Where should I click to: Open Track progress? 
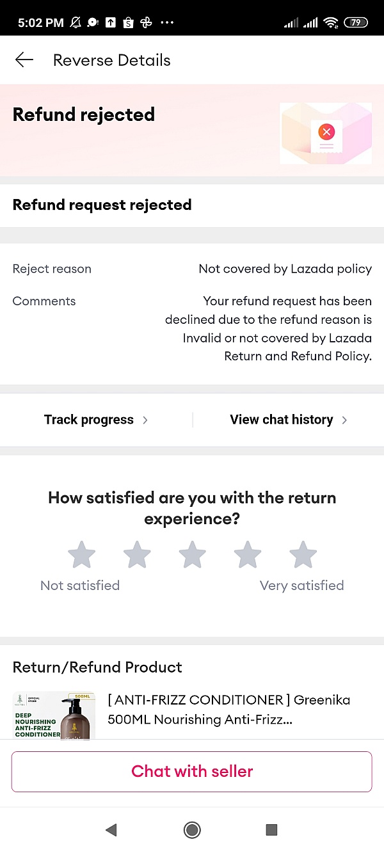point(89,420)
